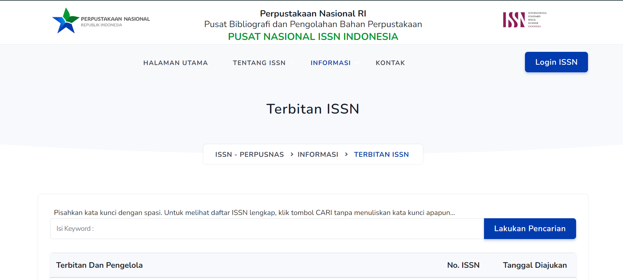Screen dimensions: 623x280
Task: Select the TERBITAN ISSN breadcrumb
Action: 381,155
